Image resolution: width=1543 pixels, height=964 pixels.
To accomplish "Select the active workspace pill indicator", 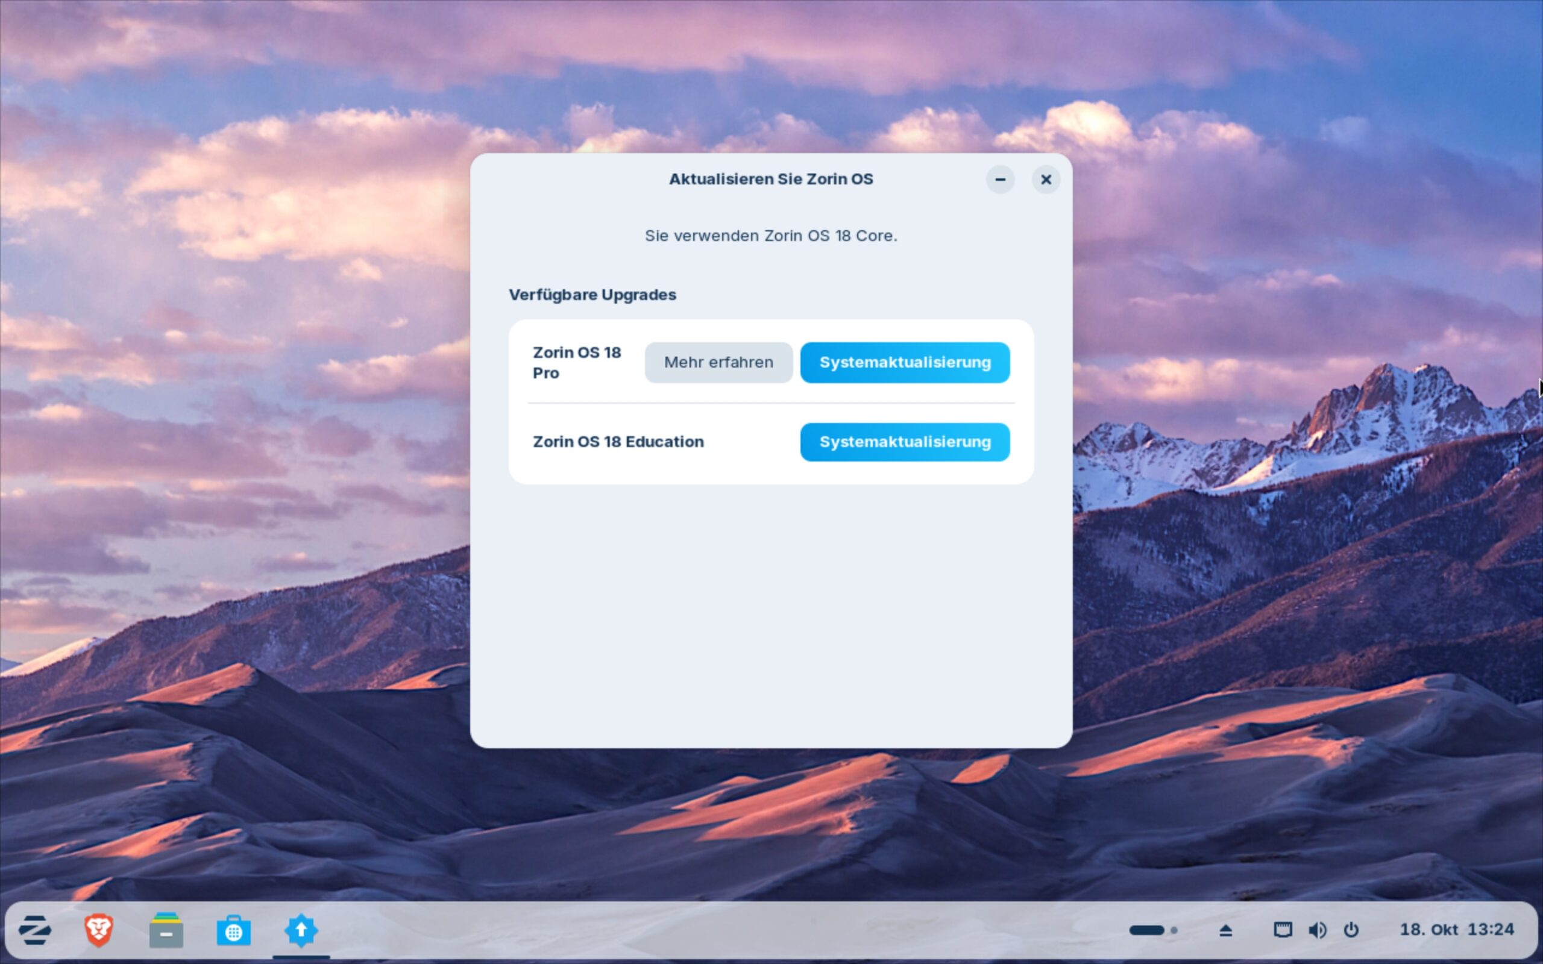I will pos(1146,930).
